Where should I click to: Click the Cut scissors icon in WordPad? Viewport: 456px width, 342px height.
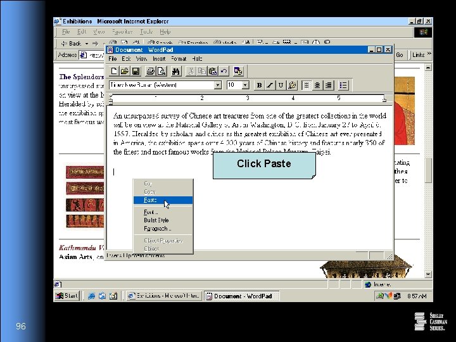[191, 71]
